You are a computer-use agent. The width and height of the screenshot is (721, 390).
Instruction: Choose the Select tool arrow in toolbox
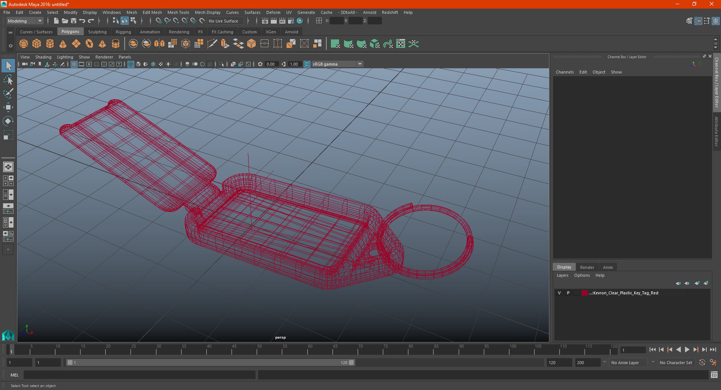8,66
